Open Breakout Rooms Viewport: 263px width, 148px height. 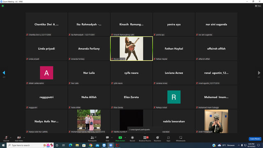145,139
